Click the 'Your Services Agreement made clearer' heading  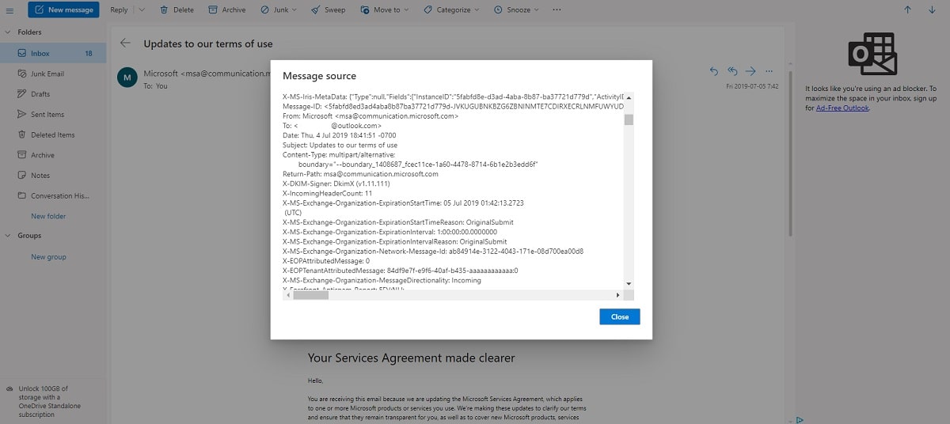click(412, 358)
